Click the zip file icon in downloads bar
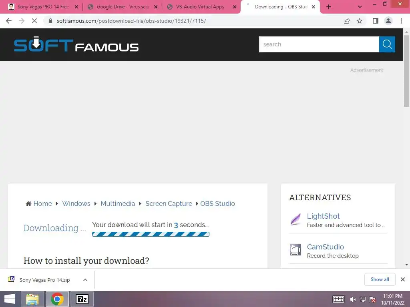The height and width of the screenshot is (307, 410). tap(11, 279)
